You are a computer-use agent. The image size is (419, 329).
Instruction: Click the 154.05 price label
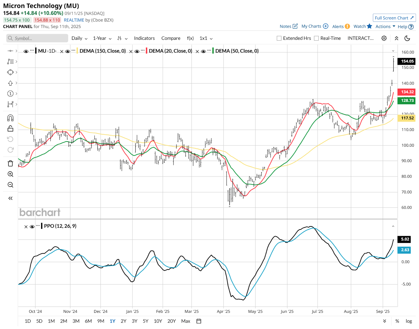click(406, 61)
